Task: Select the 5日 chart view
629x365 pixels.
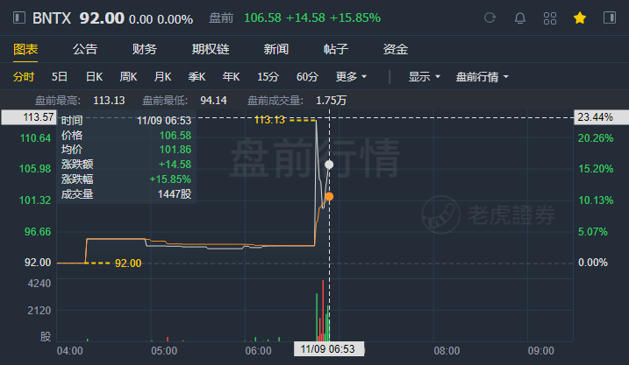Action: tap(60, 76)
